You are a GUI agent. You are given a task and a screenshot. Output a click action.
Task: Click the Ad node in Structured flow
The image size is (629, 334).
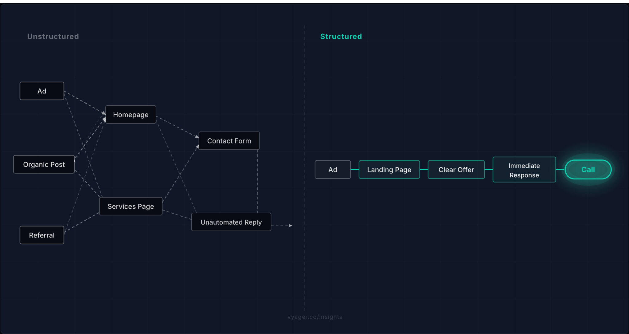[x=333, y=169]
